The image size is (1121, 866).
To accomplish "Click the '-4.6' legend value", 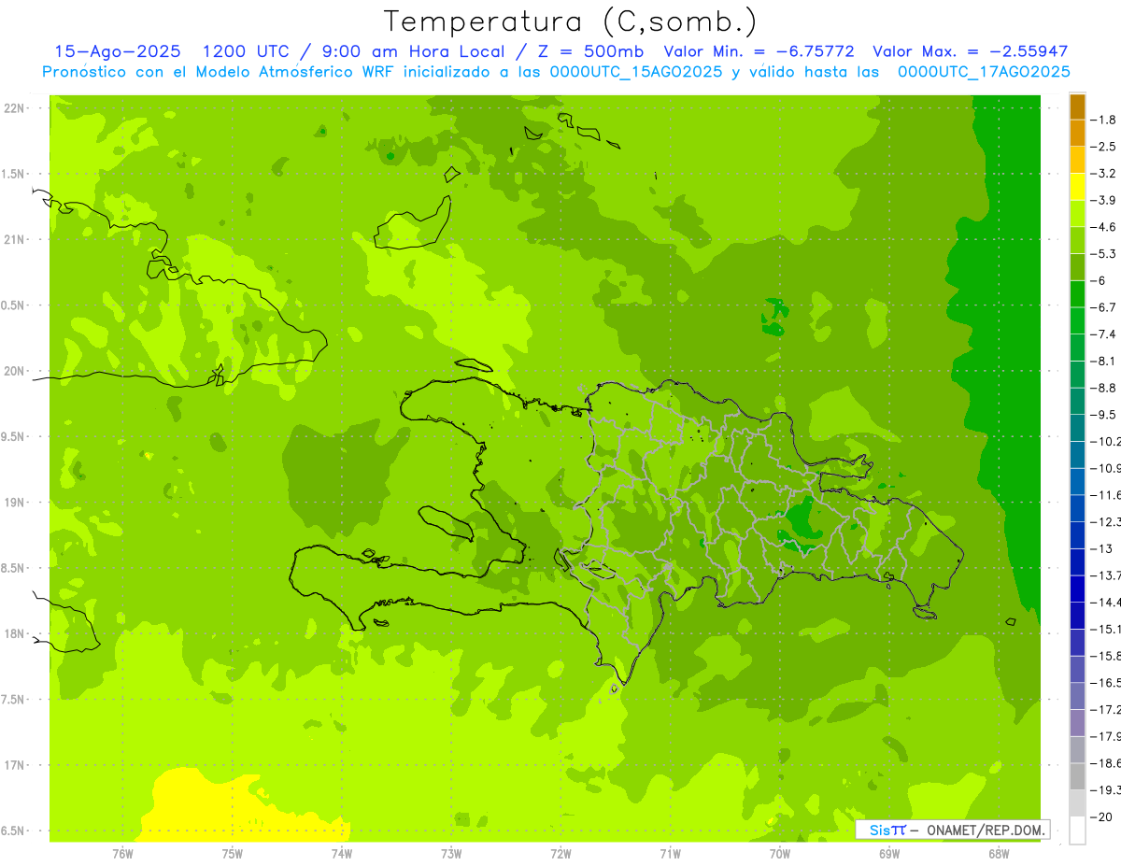I will point(1104,227).
